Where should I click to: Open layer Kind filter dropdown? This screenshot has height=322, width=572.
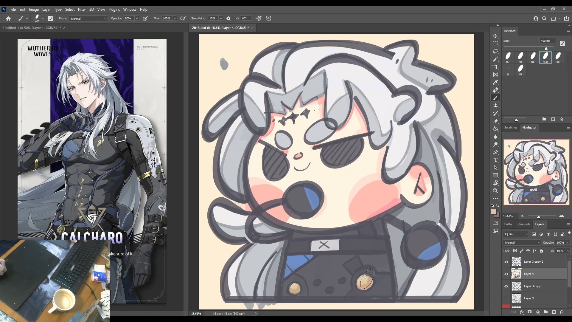coord(516,234)
